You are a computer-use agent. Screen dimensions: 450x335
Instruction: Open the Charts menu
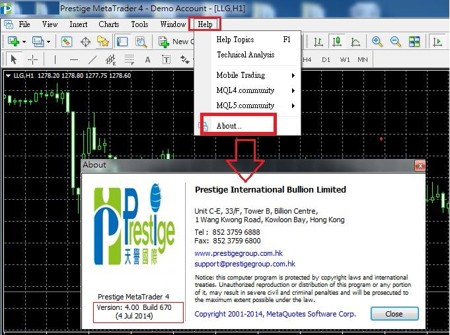coord(109,24)
